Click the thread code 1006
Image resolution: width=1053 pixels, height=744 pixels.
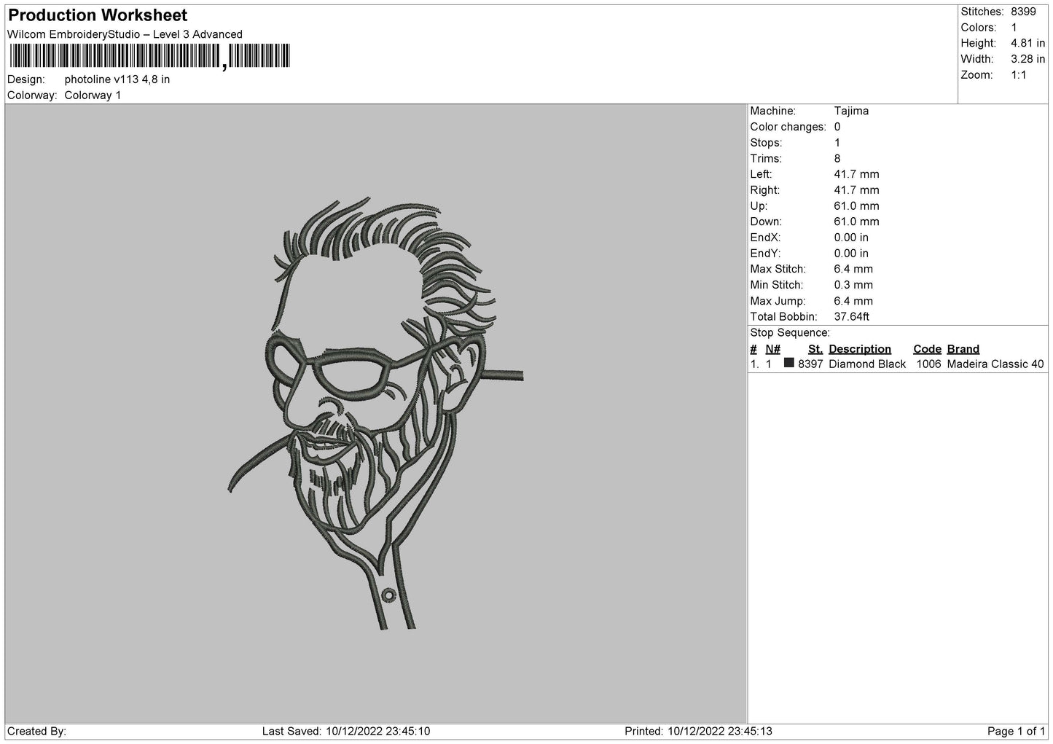click(x=928, y=364)
